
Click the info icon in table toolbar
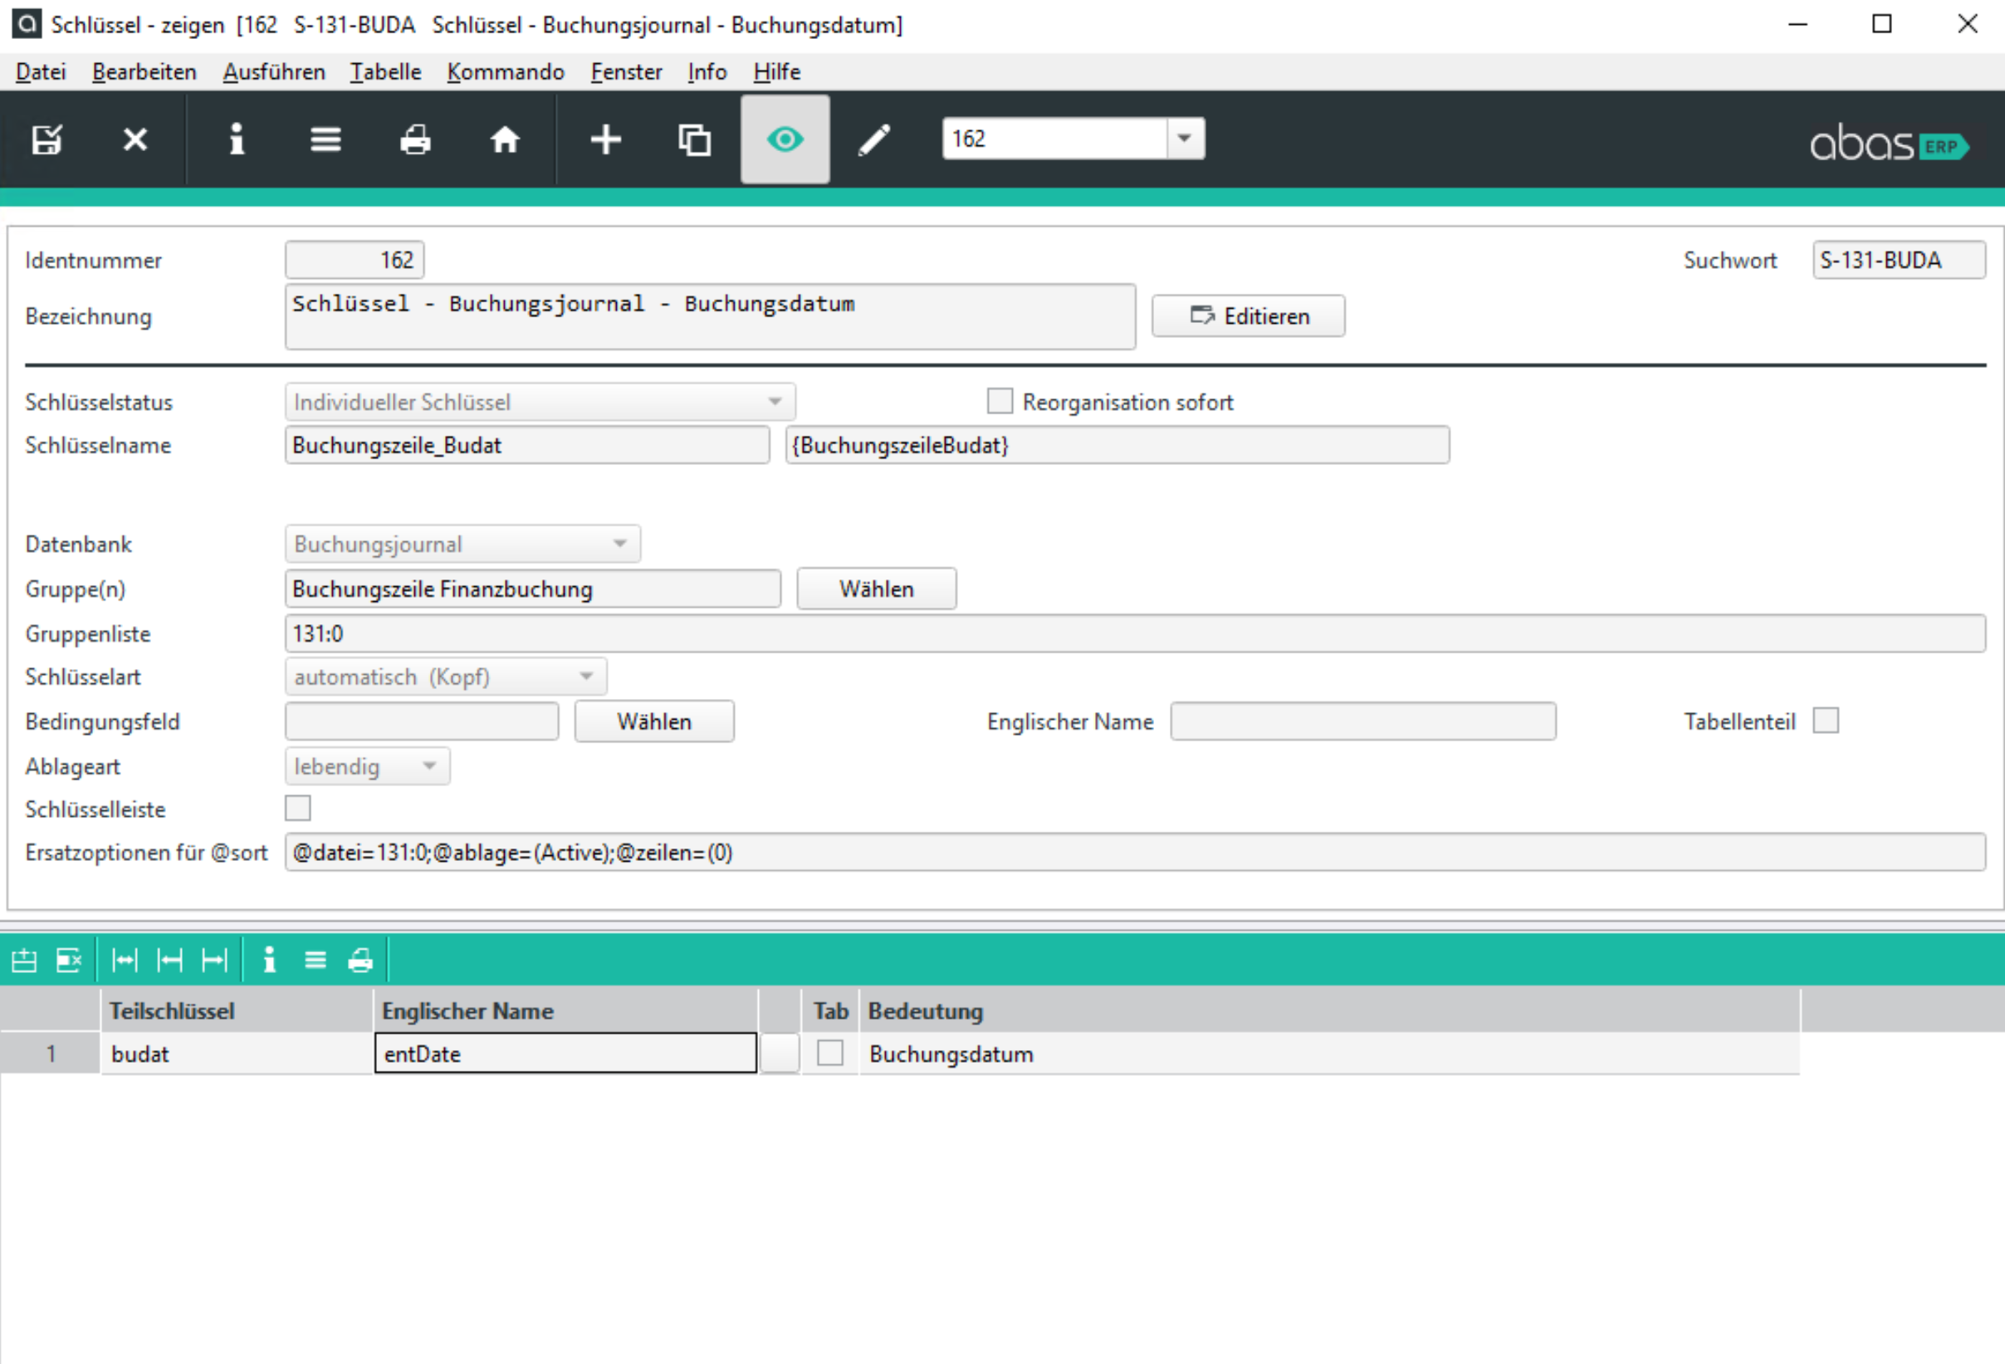pos(269,960)
